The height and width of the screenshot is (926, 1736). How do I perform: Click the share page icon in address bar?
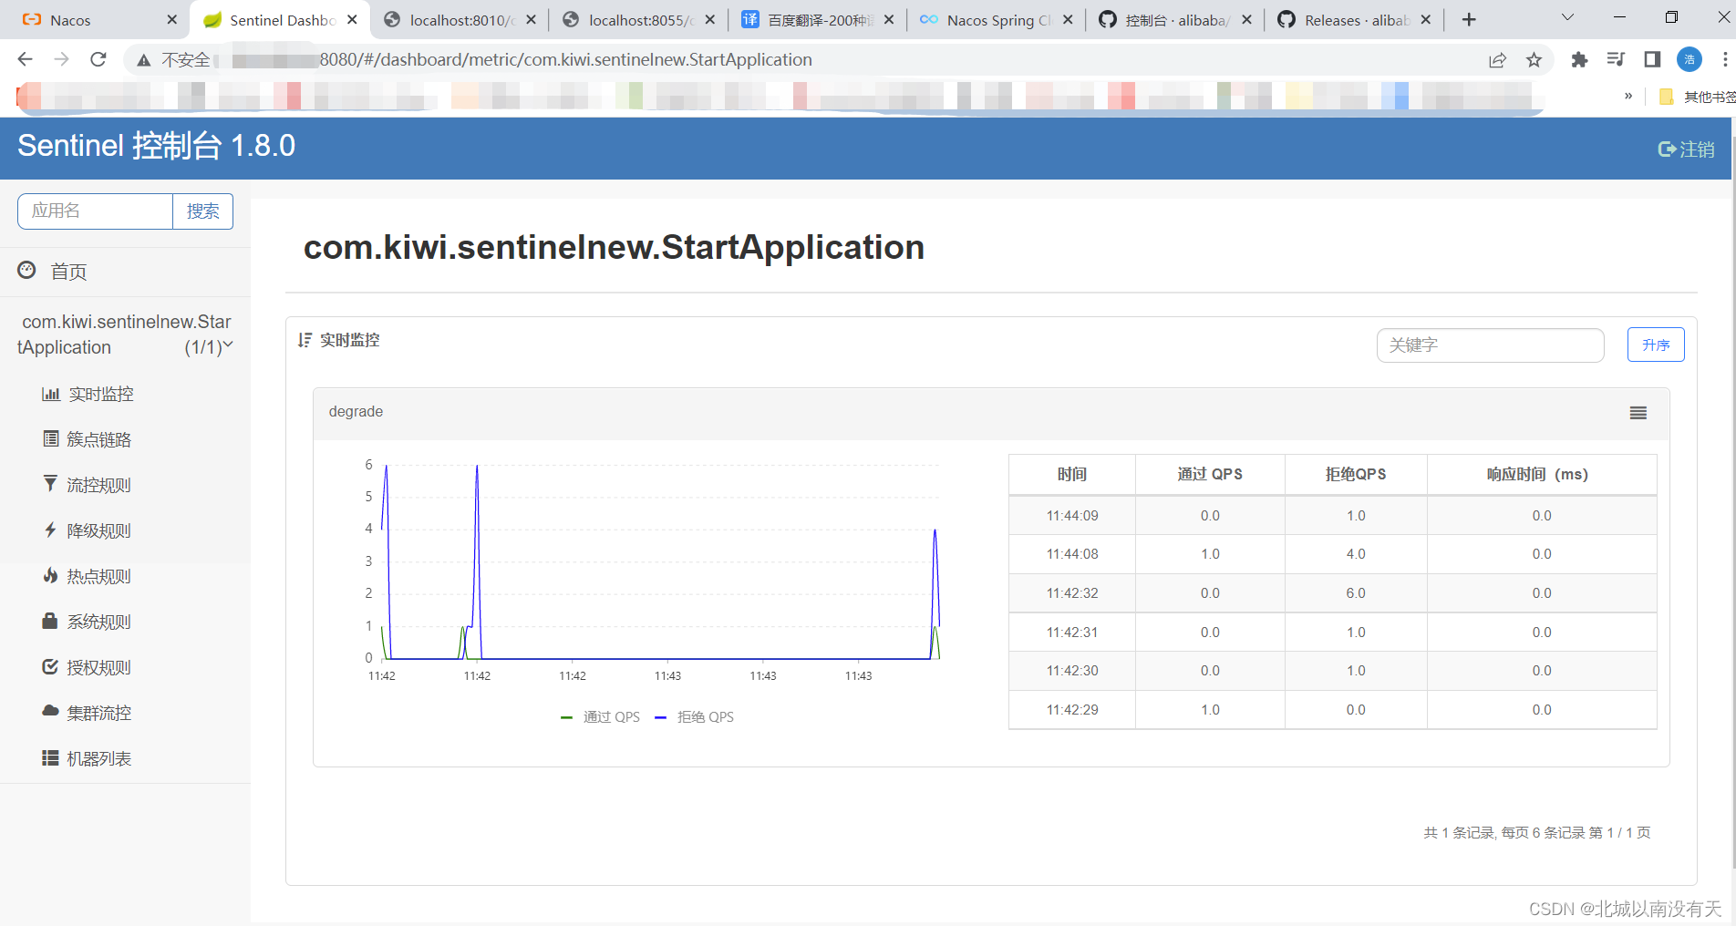pos(1497,59)
